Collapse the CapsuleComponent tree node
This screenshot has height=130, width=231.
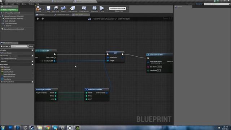point(1,16)
